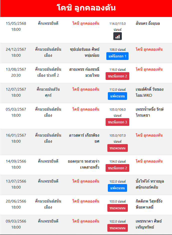Click the ชนะน็อกยก 3 result badge

tap(118, 122)
